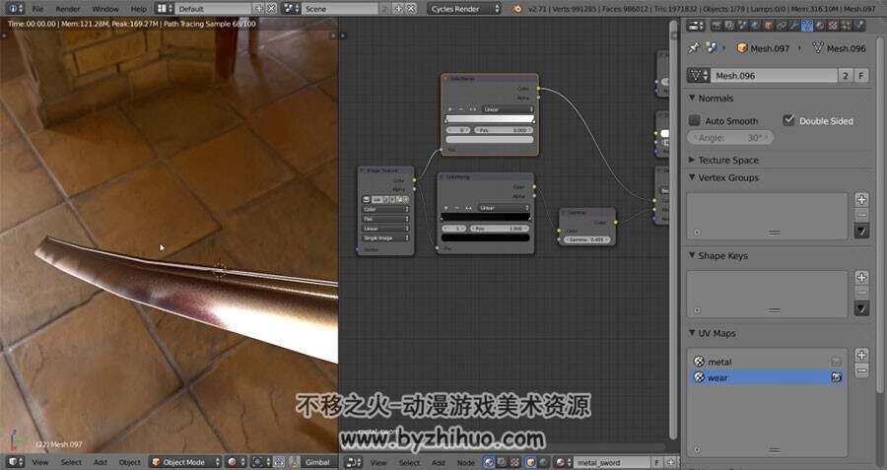887x470 pixels.
Task: Collapse the Shape Keys panel
Action: tap(691, 255)
